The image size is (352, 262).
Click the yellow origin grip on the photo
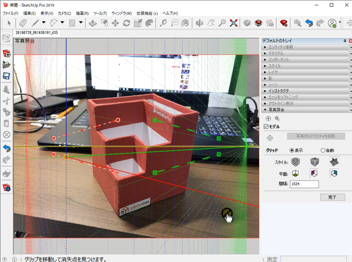point(66,157)
